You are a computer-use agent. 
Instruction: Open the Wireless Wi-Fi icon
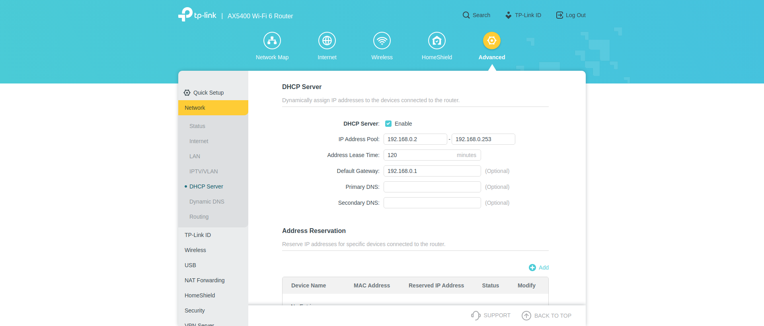pyautogui.click(x=382, y=41)
